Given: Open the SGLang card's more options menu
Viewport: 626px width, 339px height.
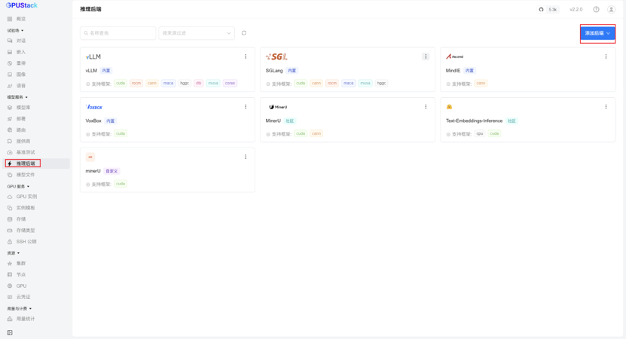Looking at the screenshot, I should tap(426, 56).
